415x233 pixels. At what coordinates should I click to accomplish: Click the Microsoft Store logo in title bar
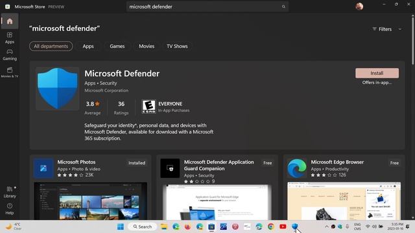point(7,6)
